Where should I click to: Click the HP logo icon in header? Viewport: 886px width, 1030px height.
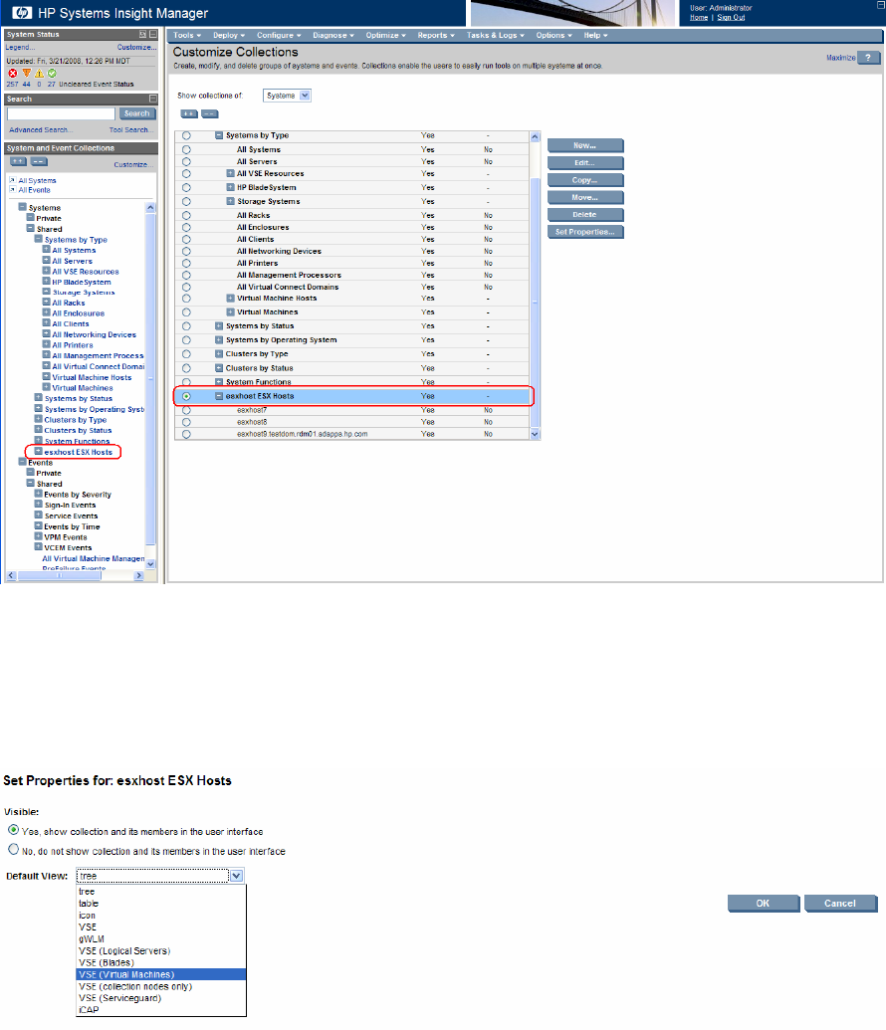click(21, 13)
